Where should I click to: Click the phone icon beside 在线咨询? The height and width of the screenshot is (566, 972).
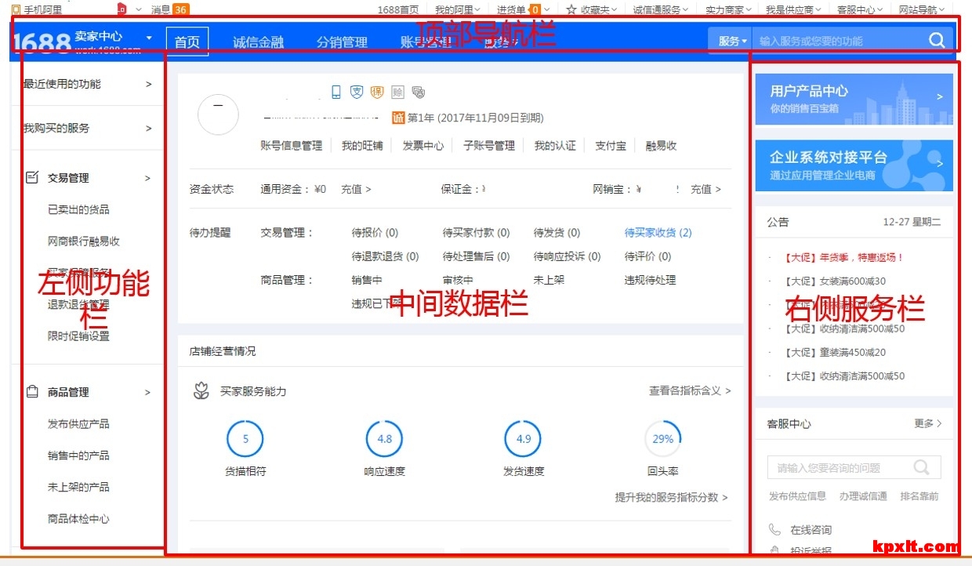pyautogui.click(x=775, y=530)
